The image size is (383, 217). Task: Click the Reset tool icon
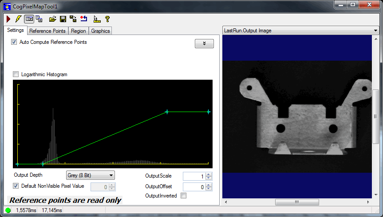(84, 19)
